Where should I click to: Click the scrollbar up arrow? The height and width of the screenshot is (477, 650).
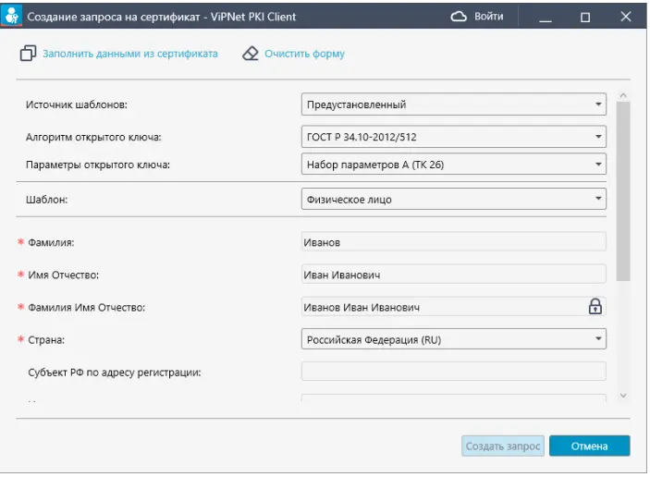[x=623, y=96]
